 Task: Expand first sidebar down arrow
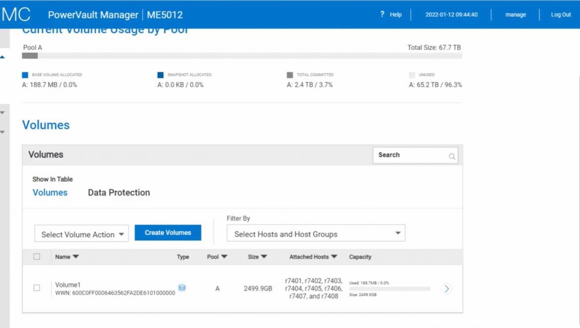point(2,112)
